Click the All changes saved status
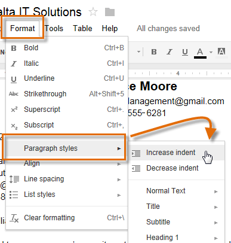The height and width of the screenshot is (243, 231). click(x=168, y=28)
